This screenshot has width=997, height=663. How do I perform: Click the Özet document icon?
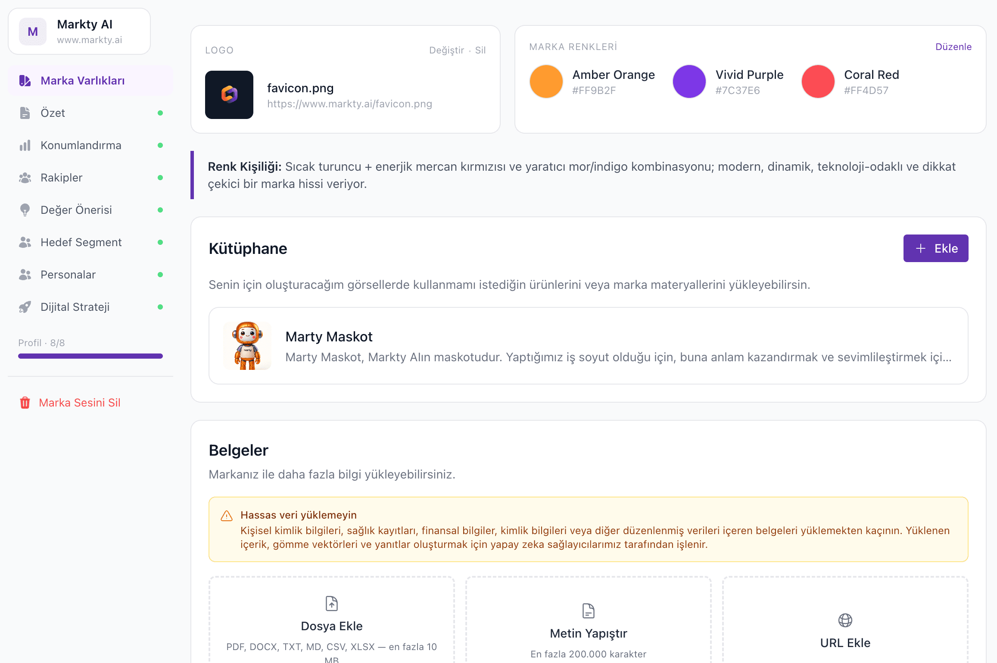(24, 113)
